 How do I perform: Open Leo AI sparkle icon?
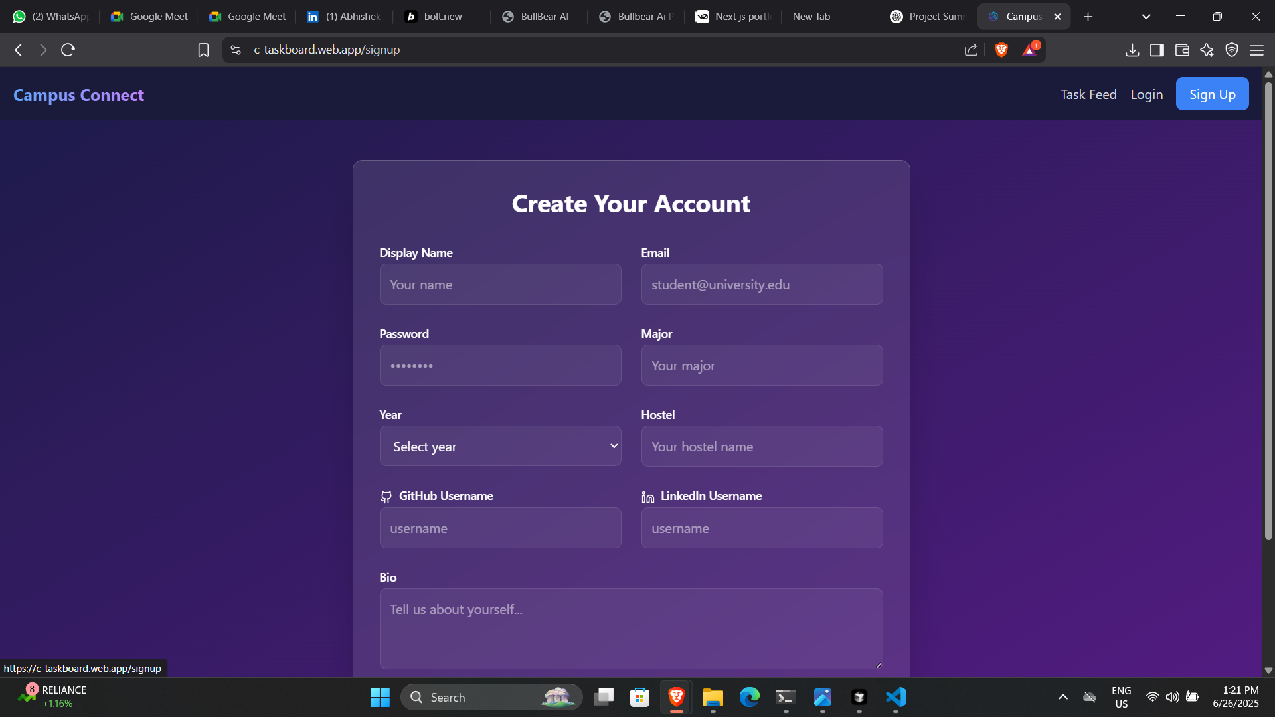point(1207,50)
